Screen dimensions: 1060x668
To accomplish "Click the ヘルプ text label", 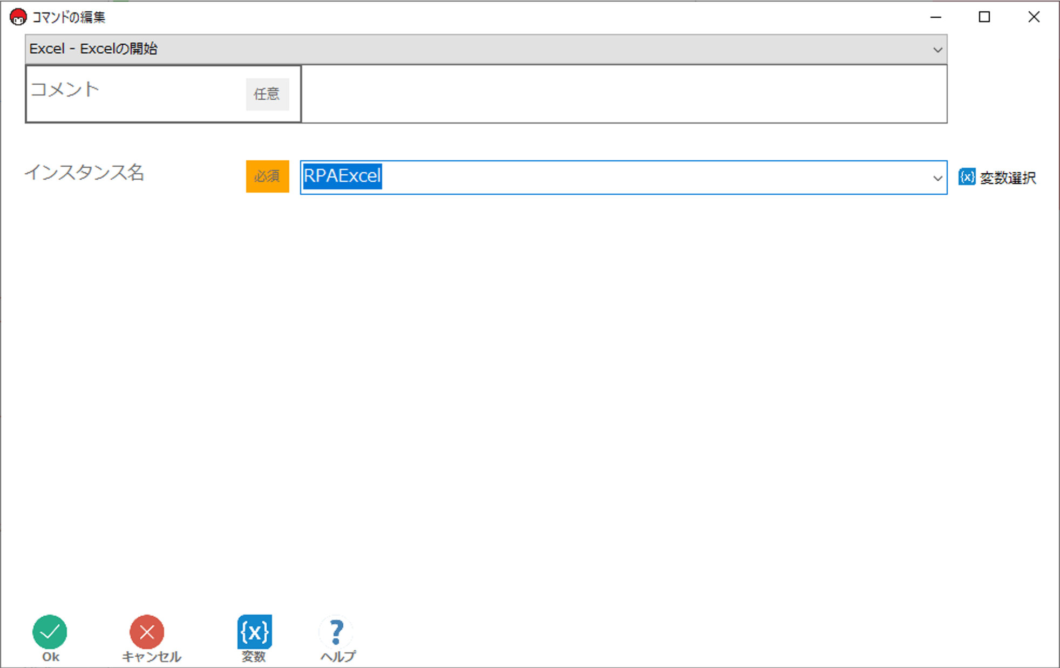I will (338, 657).
